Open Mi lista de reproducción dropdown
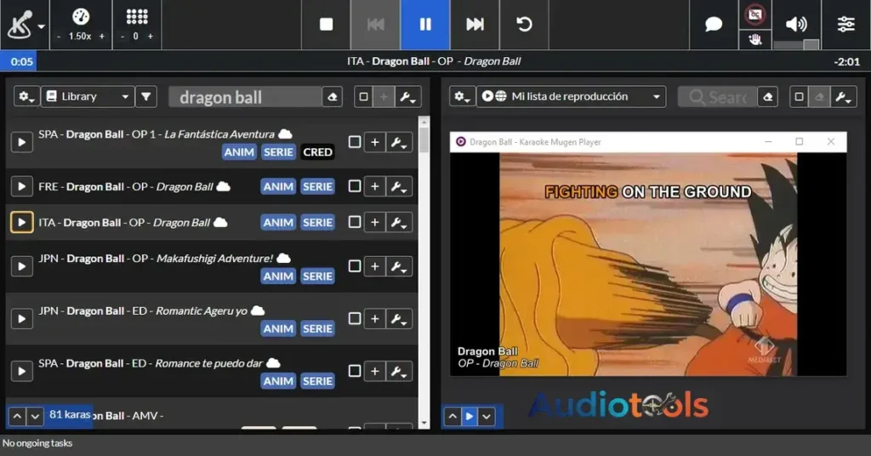 (x=571, y=97)
